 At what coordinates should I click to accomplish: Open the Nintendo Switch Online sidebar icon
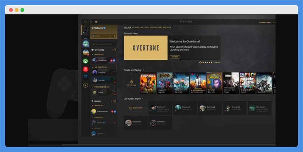coord(86,69)
